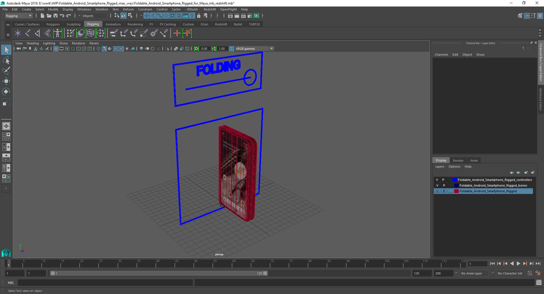Apply Point constraint shelf icon
Image resolution: width=544 pixels, height=294 pixels.
(x=124, y=33)
